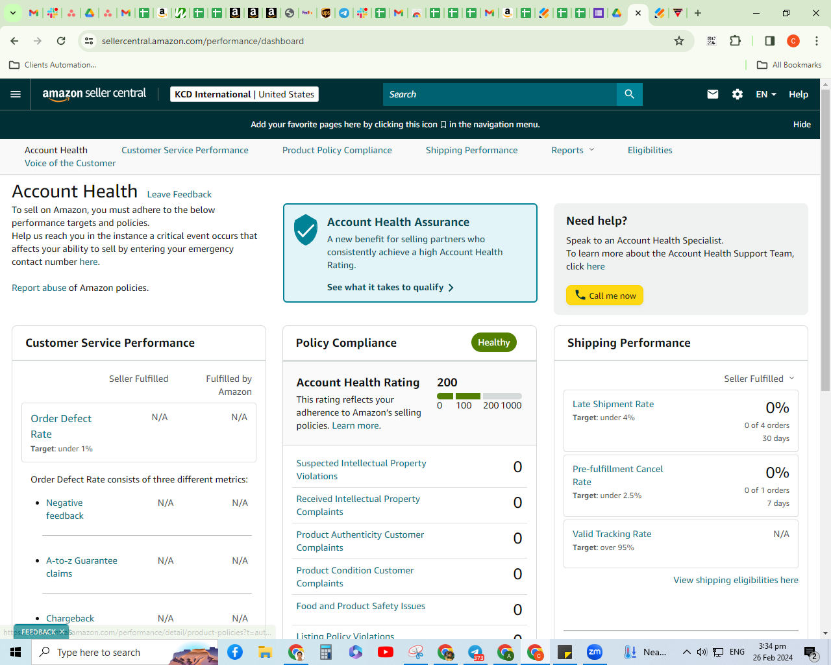Open the Account Health tab
The height and width of the screenshot is (665, 831).
pos(56,150)
